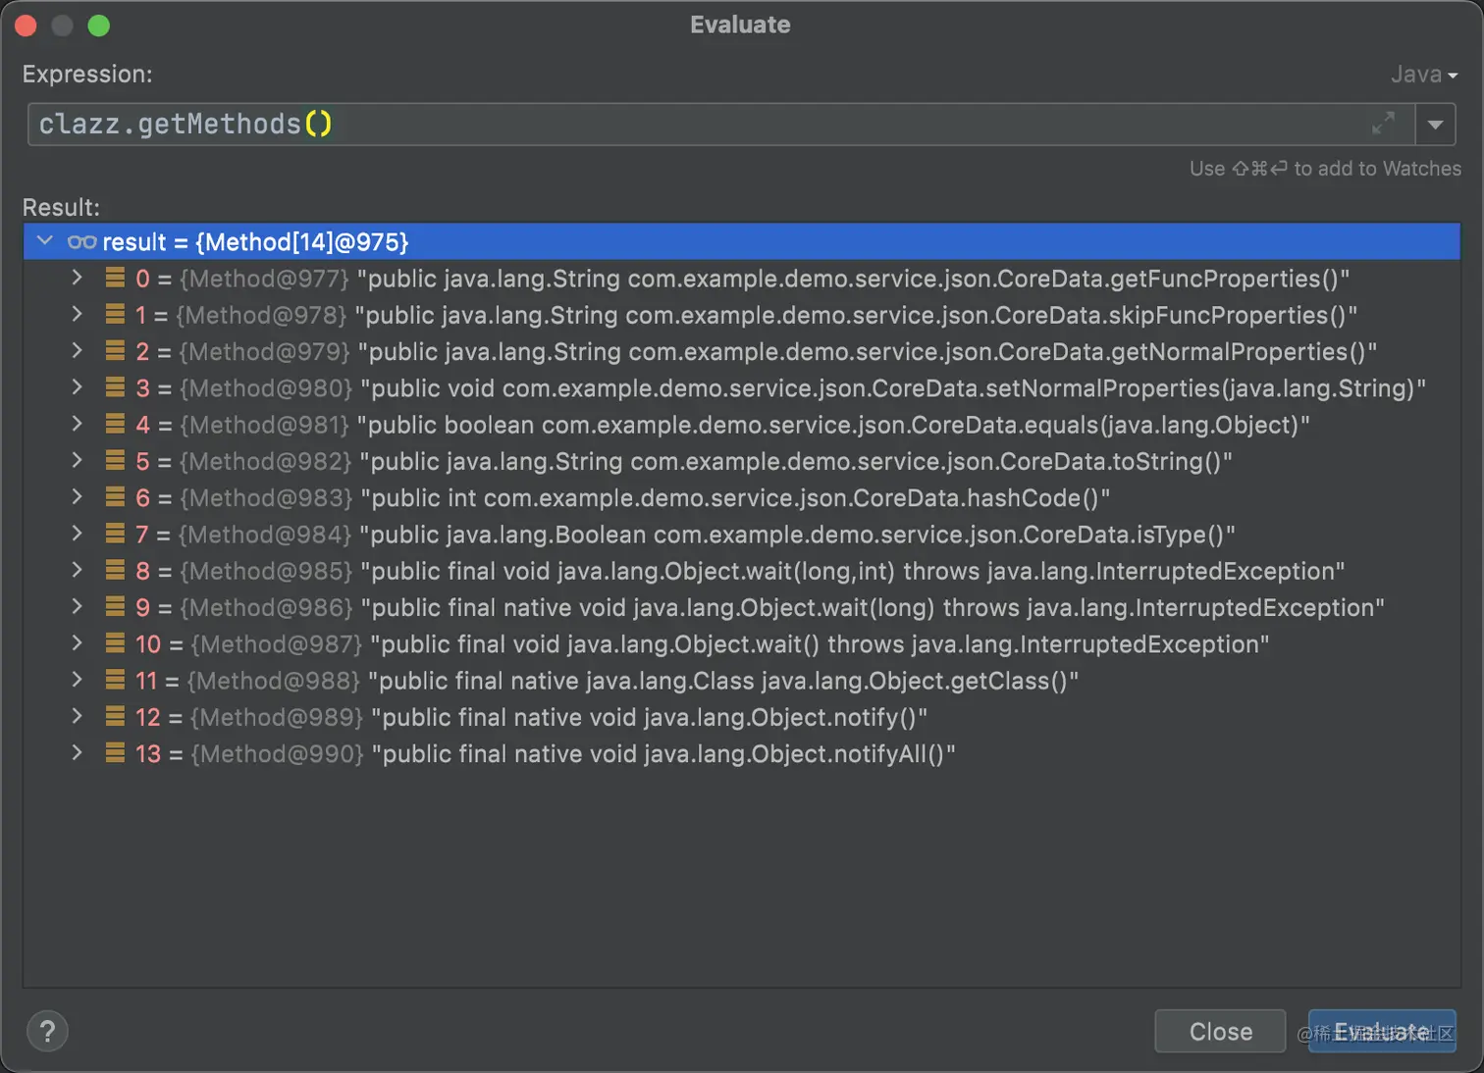The height and width of the screenshot is (1073, 1484).
Task: Select the Object.getClass method row
Action: click(x=726, y=682)
